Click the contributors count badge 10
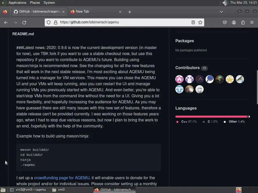Screen dimensions: 258x193 tap(204, 68)
